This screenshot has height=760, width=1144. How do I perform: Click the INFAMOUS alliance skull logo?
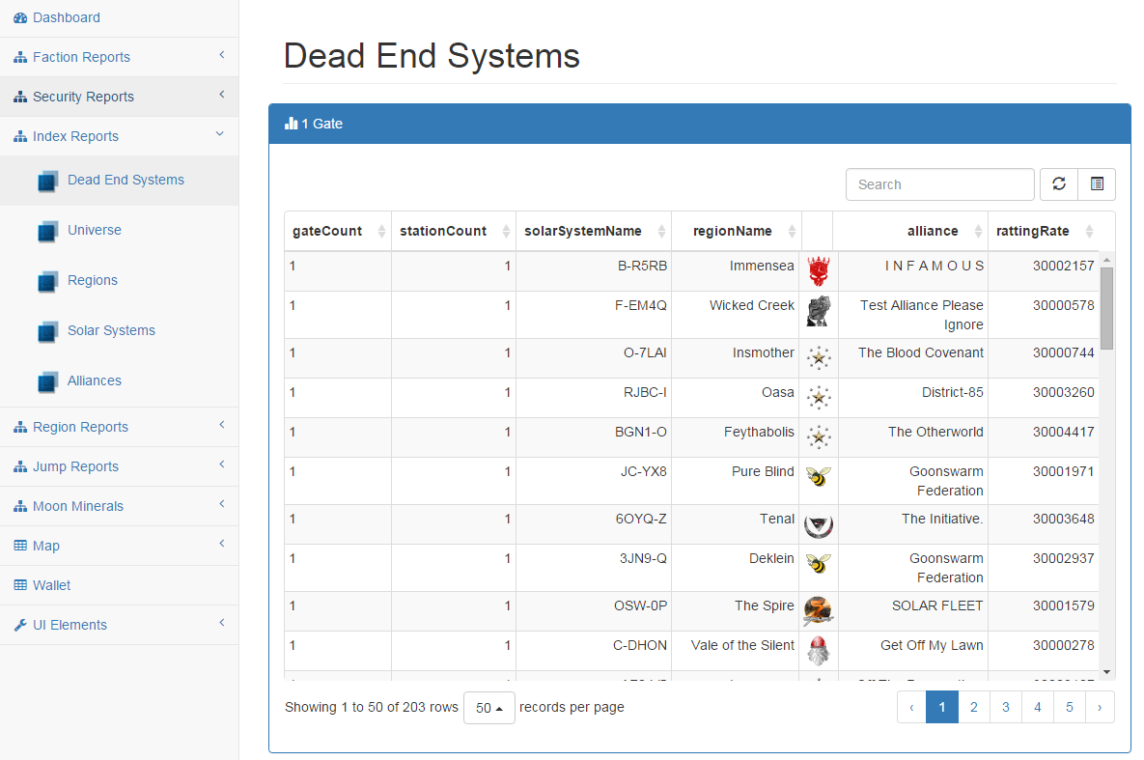[819, 271]
